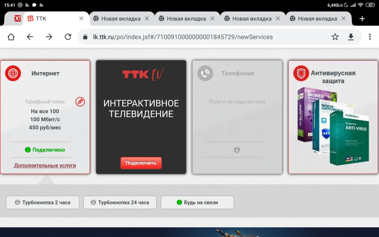Tap the padlock site security icon
The image size is (379, 237).
85,37
